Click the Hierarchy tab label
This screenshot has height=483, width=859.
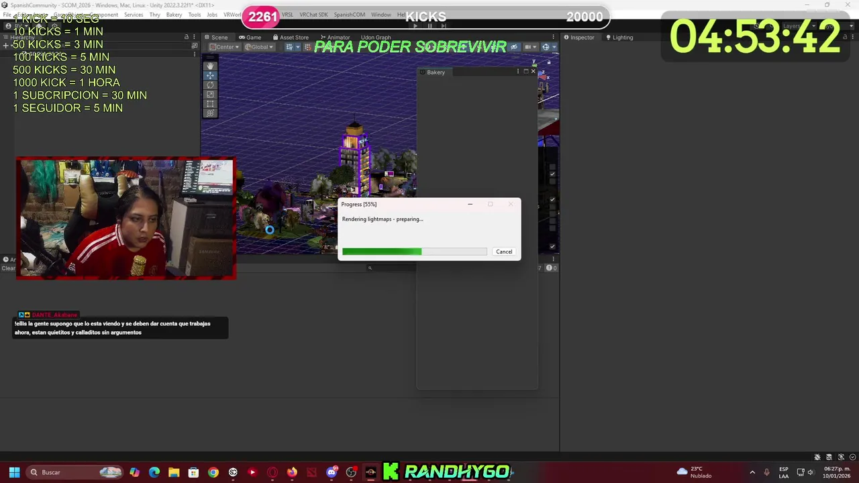[21, 38]
